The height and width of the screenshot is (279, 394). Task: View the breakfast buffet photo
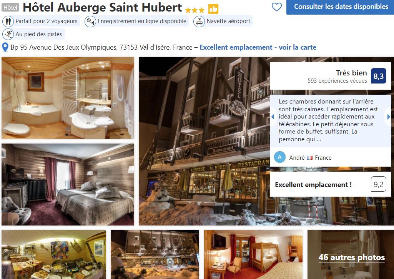54,255
